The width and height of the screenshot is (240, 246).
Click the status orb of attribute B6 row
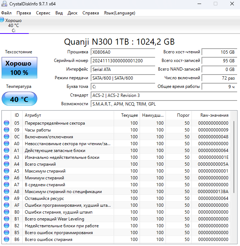pos(6,240)
